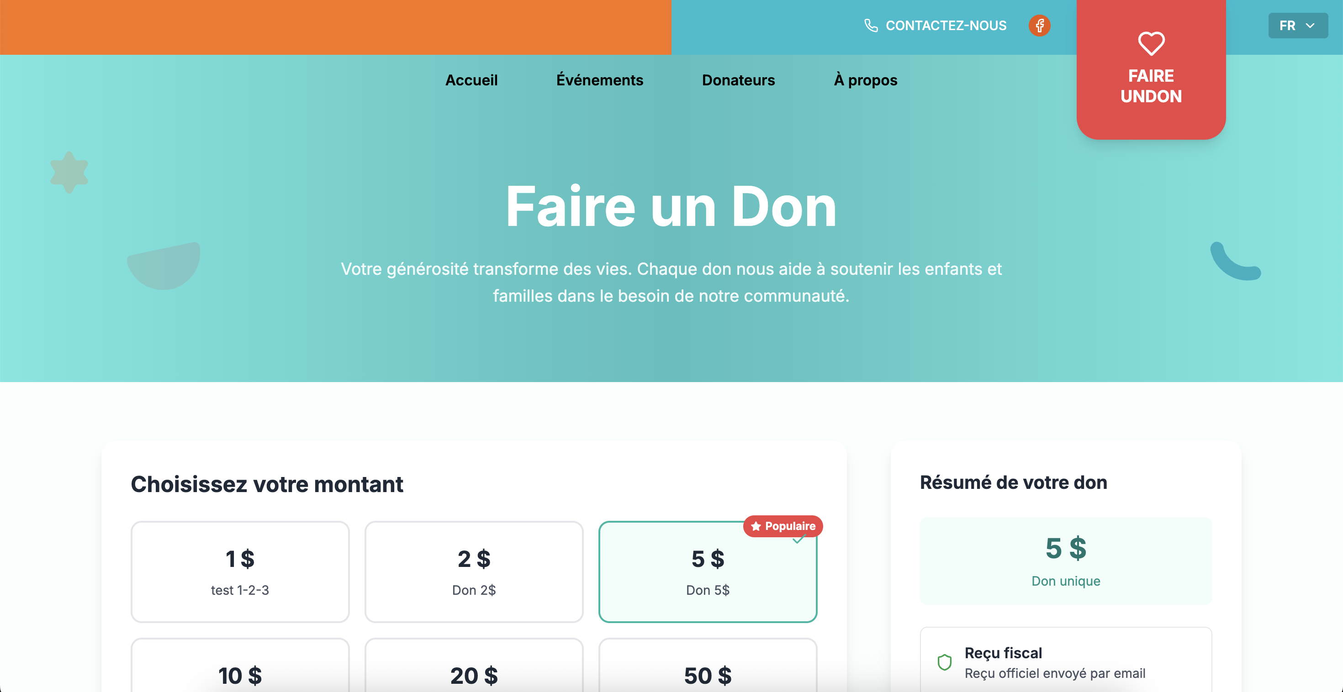Screen dimensions: 1343x692
Task: Click the checkmark on the 5 $ card
Action: pos(798,540)
